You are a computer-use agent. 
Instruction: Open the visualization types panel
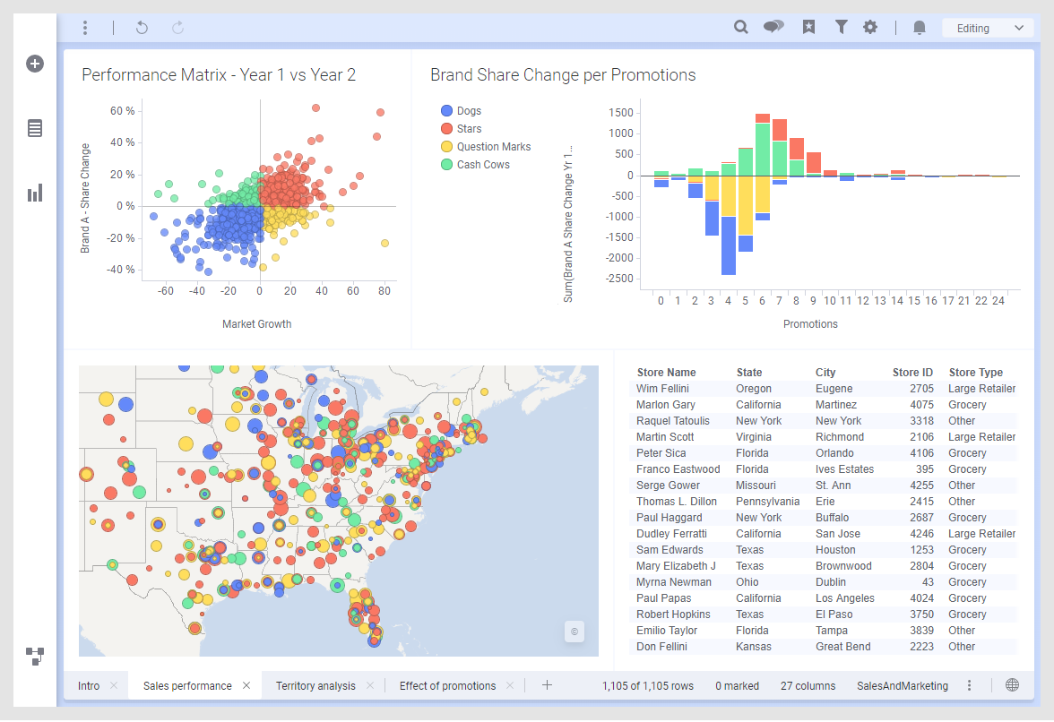point(34,193)
